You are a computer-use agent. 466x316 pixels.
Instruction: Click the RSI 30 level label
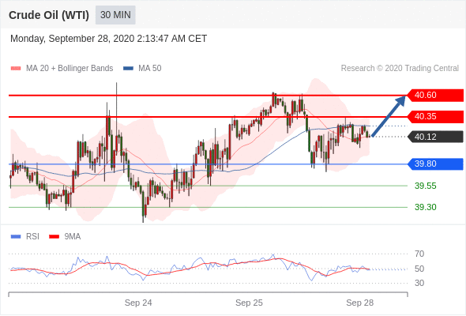point(419,283)
